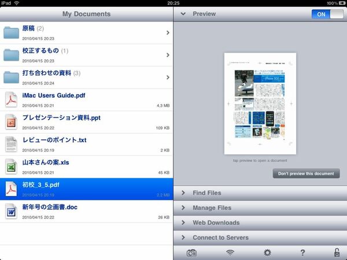Screen dimensions: 347x260
Task: Select the 新年号の企画書.doc file name
Action: click(50, 207)
